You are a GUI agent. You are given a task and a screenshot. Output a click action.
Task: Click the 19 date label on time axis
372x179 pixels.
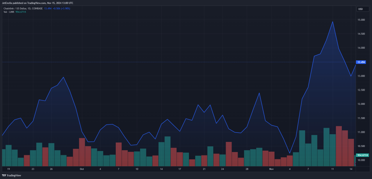pos(8,169)
